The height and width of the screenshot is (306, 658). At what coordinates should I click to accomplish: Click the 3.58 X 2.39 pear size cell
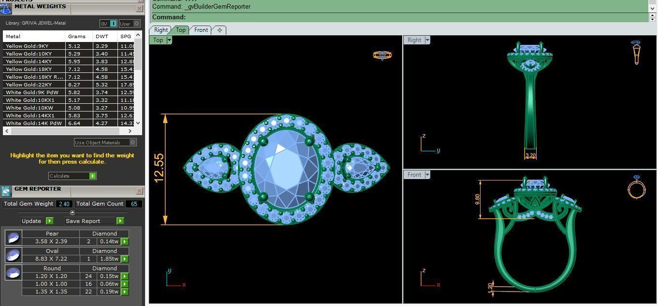coord(51,241)
